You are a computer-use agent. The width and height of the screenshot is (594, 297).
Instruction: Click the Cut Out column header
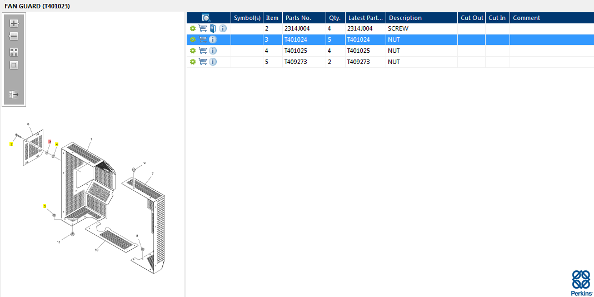(472, 18)
